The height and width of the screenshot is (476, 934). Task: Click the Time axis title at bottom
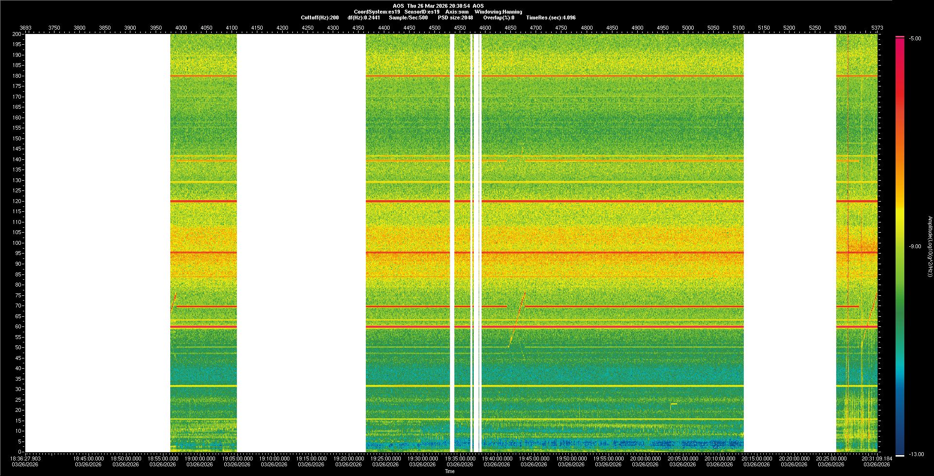[x=449, y=471]
